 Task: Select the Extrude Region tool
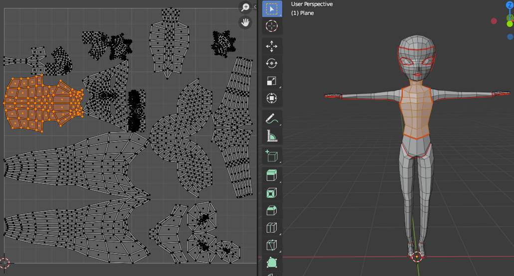[272, 175]
